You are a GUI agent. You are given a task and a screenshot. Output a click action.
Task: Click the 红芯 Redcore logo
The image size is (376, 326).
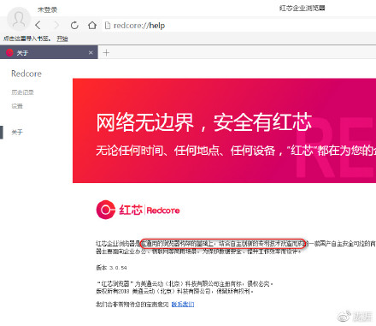click(138, 210)
